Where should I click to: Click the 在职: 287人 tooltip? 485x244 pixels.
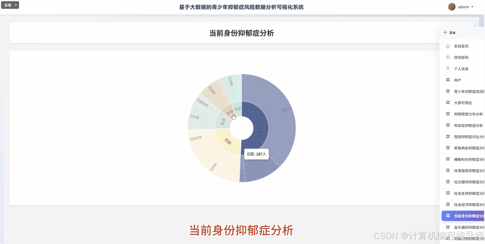[256, 154]
